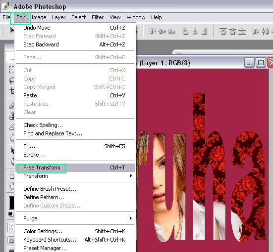Viewport: 273px width, 252px height.
Task: Click the Align vertical centers icon
Action: pyautogui.click(x=162, y=32)
